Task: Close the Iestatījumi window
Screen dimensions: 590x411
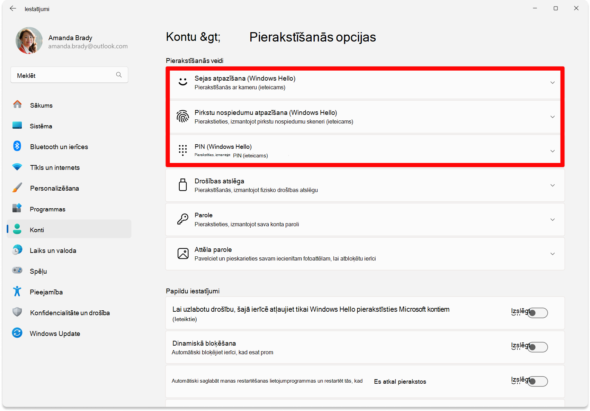Action: 576,8
